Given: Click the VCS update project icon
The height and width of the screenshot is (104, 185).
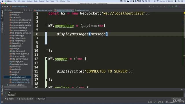Looking at the screenshot, I should [x=169, y=6].
